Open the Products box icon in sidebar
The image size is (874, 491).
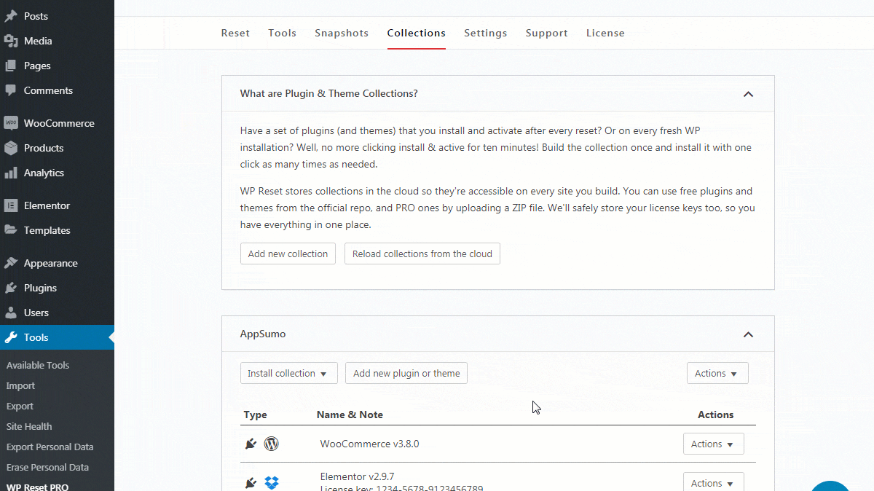click(12, 148)
